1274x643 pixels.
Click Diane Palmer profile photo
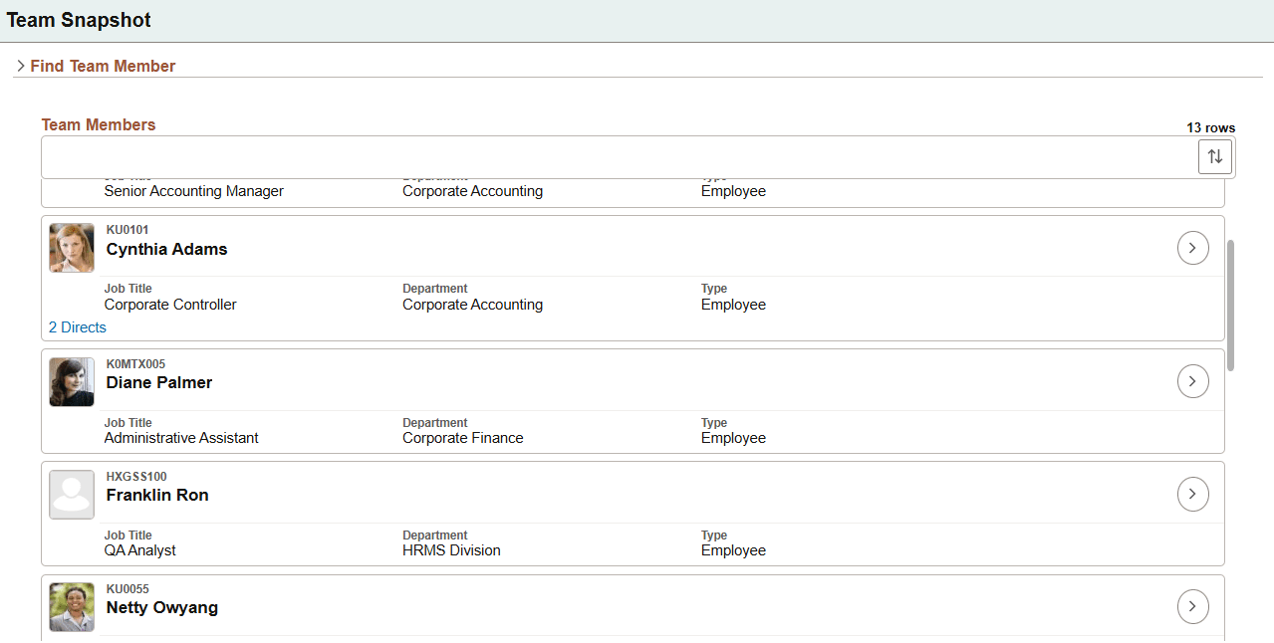[x=72, y=382]
